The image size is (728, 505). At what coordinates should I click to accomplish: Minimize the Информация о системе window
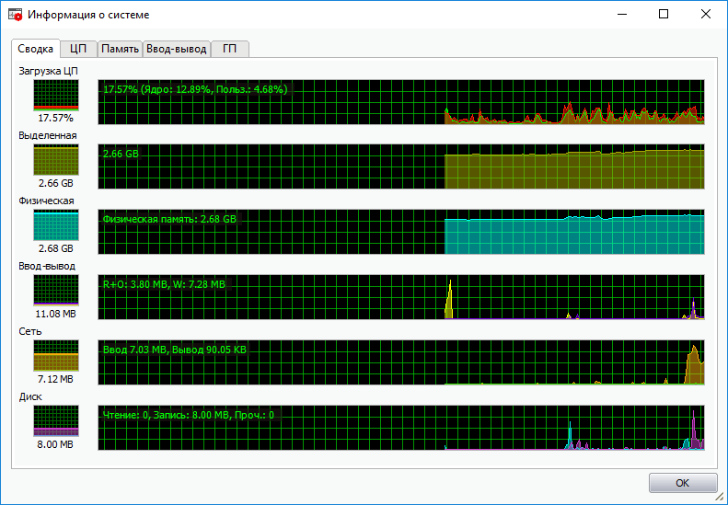[622, 15]
